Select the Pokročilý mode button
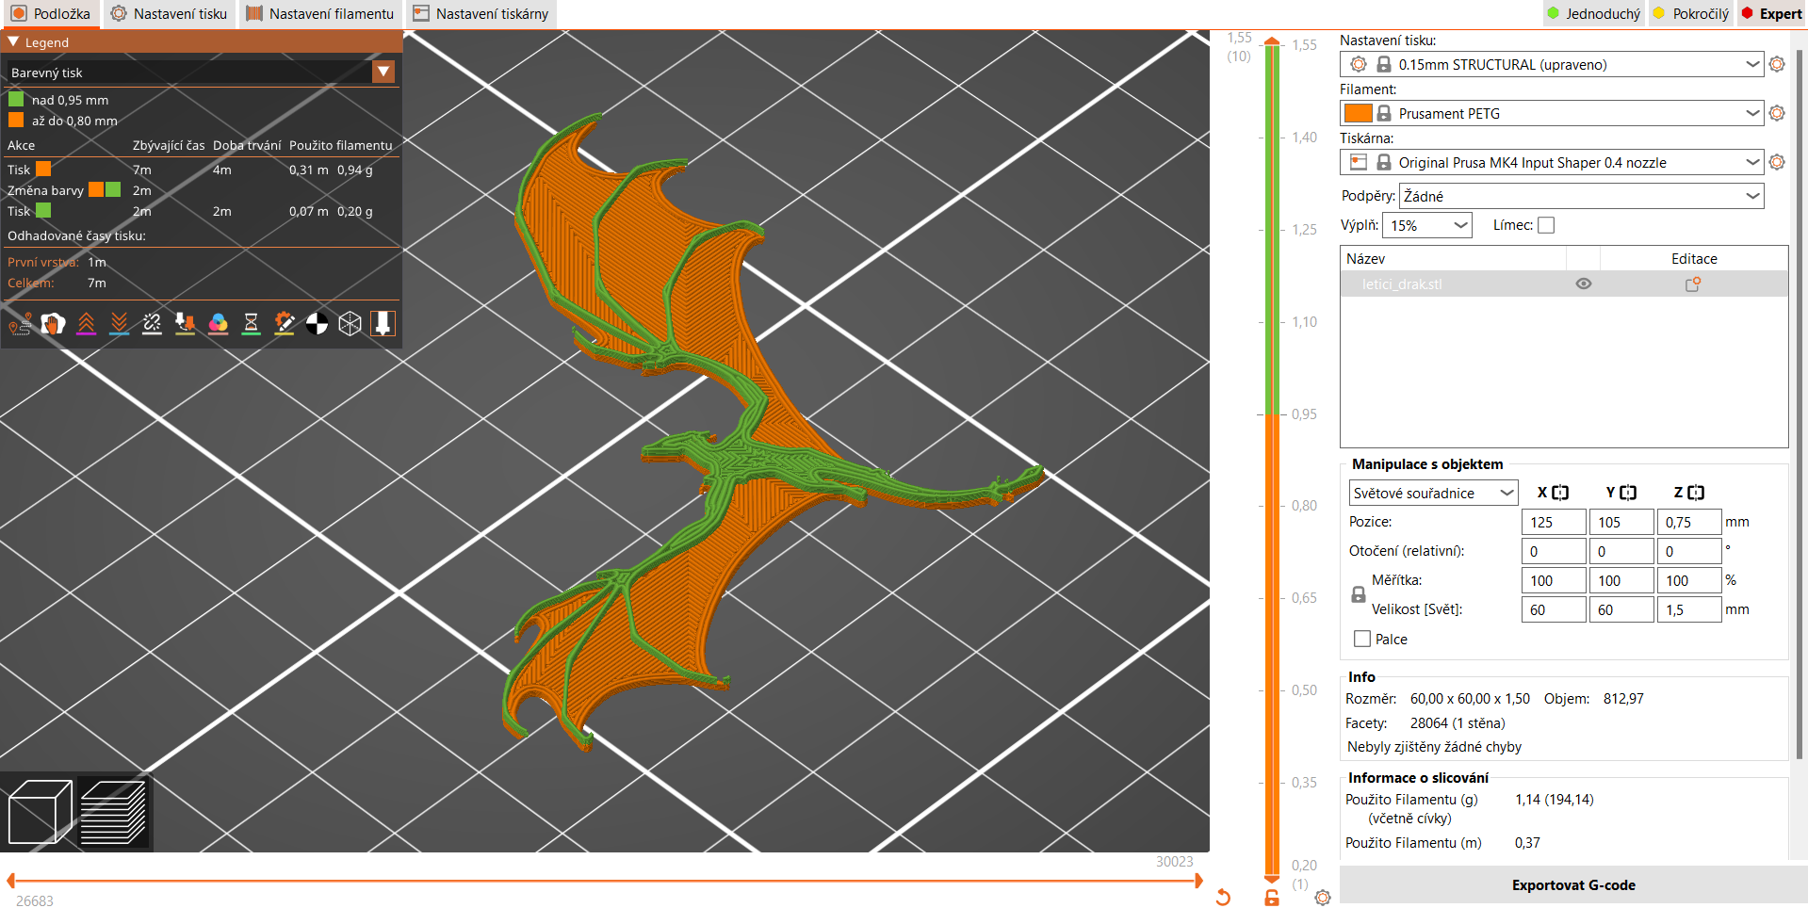This screenshot has width=1808, height=908. pyautogui.click(x=1690, y=13)
